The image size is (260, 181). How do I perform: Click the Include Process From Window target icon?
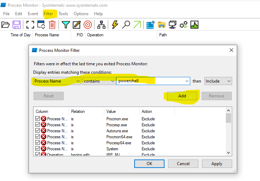(x=88, y=25)
